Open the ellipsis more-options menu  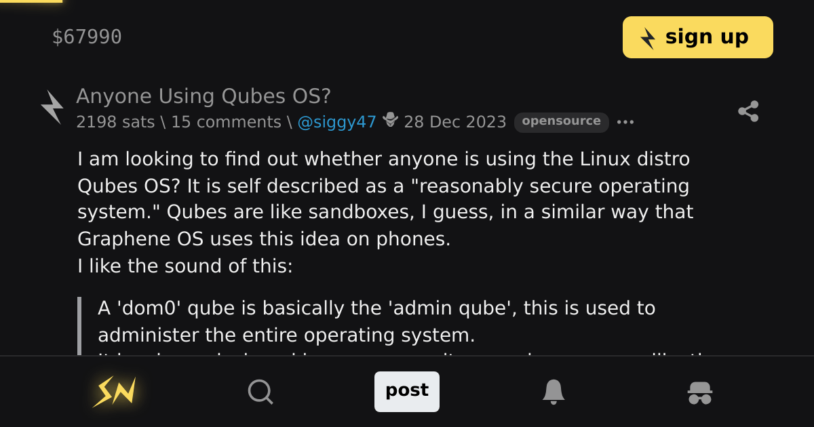pyautogui.click(x=625, y=122)
